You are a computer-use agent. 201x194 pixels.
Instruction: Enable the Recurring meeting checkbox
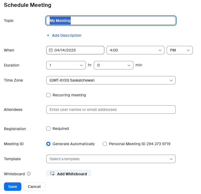48,95
